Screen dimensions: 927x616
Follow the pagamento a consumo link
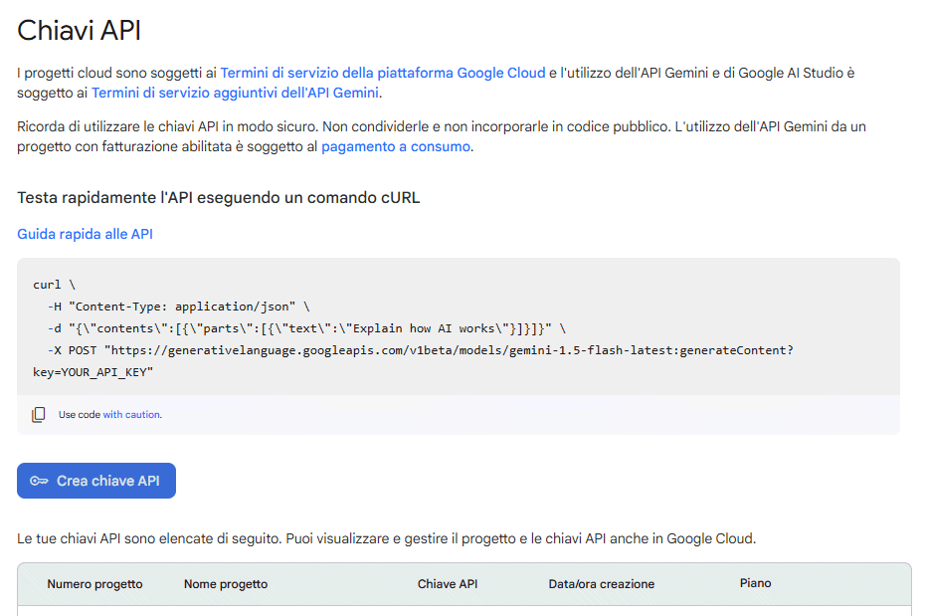pyautogui.click(x=396, y=146)
